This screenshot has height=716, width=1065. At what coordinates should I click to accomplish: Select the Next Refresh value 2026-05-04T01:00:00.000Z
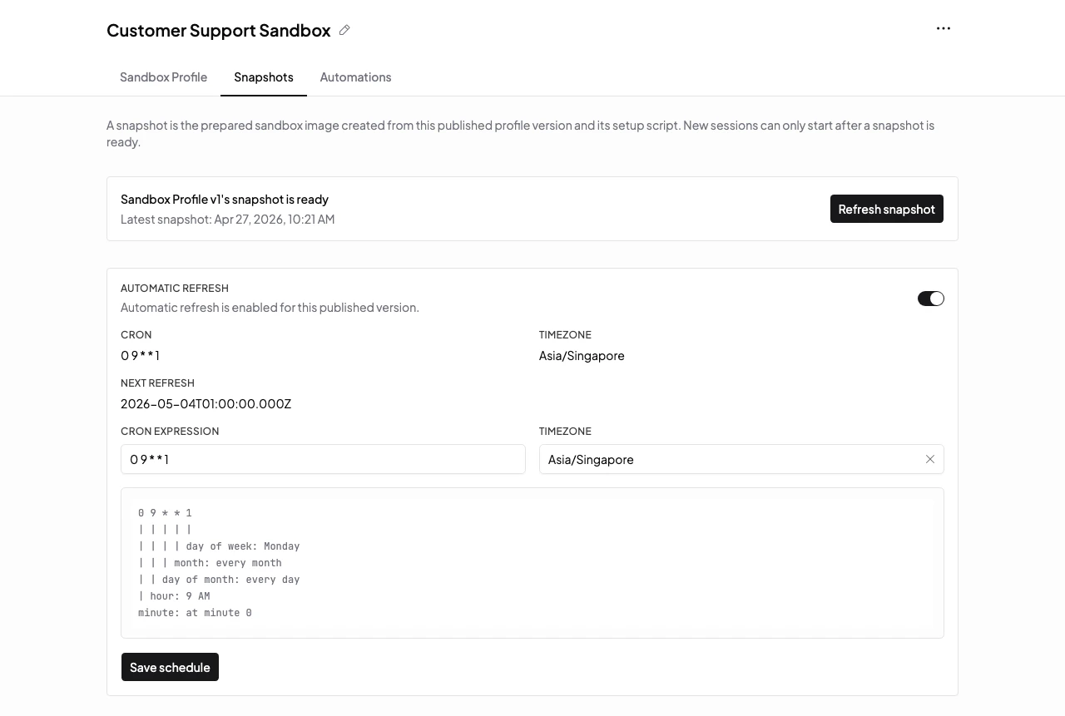(x=206, y=404)
